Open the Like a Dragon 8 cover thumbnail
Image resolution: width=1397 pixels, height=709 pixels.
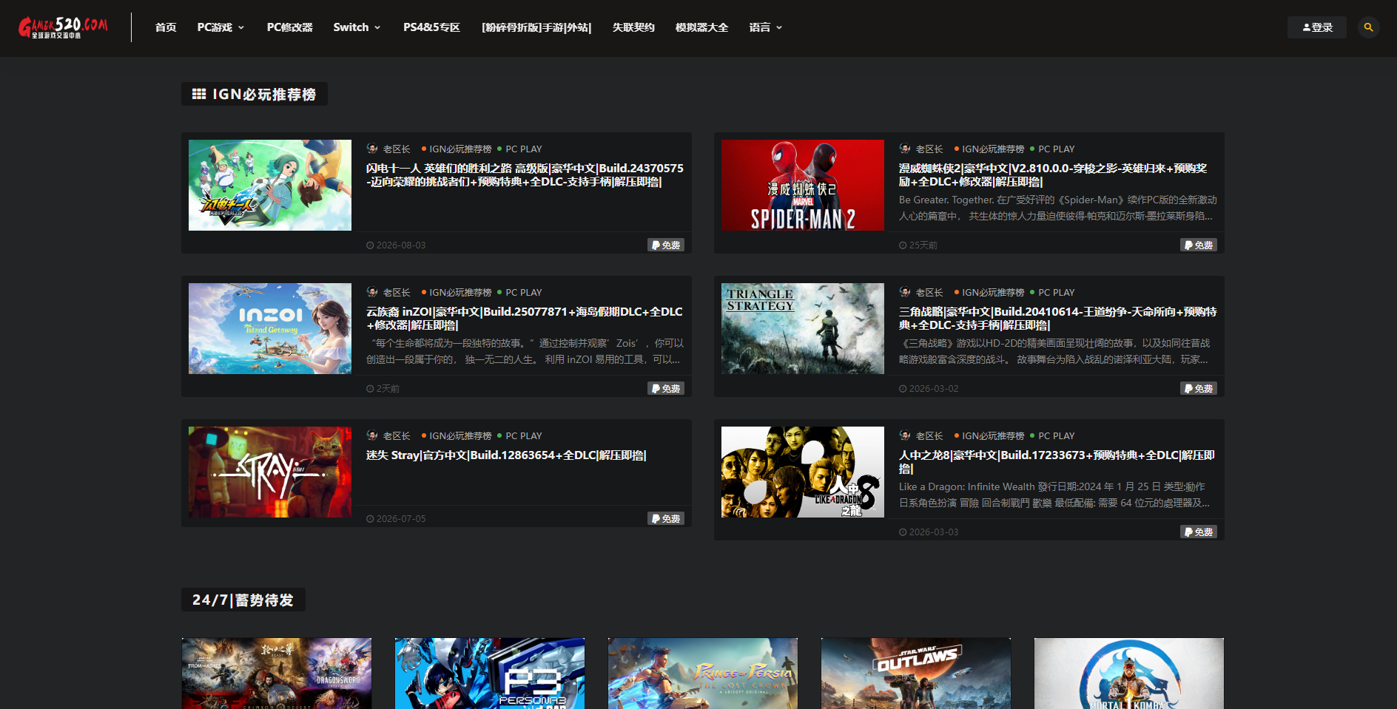(x=803, y=472)
